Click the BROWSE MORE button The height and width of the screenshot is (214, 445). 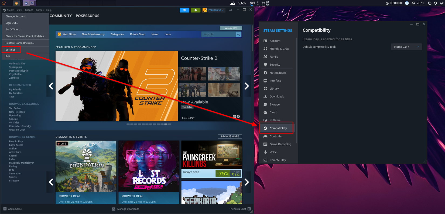pos(230,136)
